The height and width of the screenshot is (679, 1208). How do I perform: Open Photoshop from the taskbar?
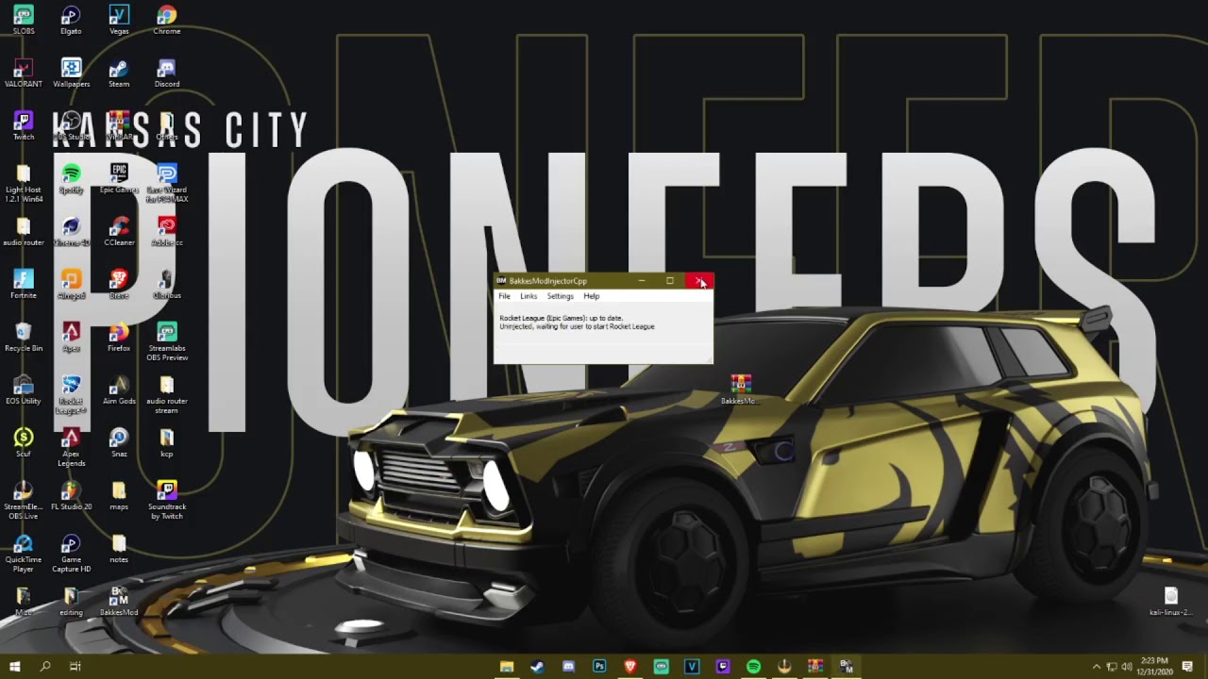point(599,667)
